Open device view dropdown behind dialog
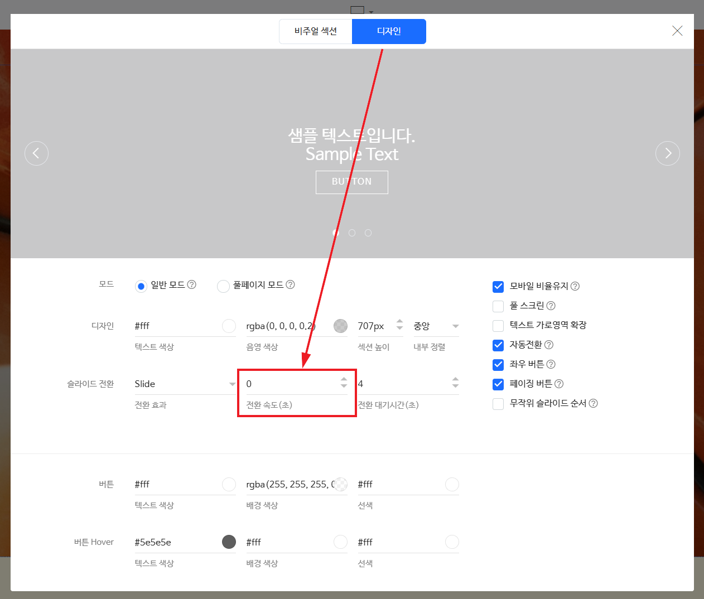The image size is (704, 599). click(362, 10)
